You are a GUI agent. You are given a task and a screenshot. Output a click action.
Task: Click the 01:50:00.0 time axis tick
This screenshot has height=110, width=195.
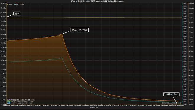pyautogui.click(x=180, y=106)
